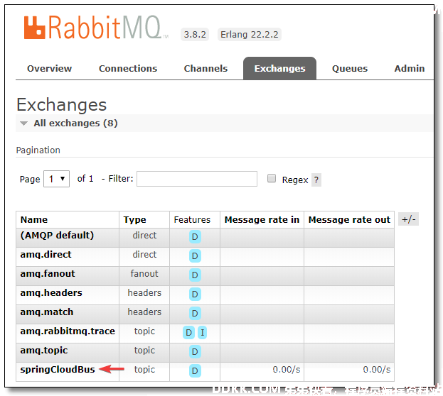The height and width of the screenshot is (396, 443).
Task: Open the Page number dropdown
Action: [56, 179]
